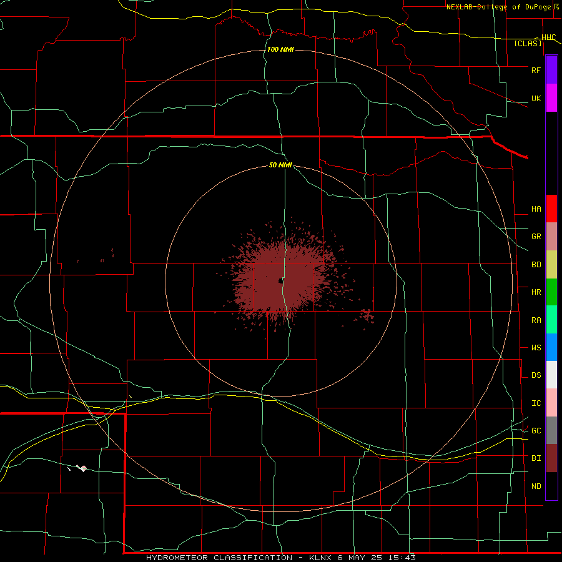Click the black ND legend swatch
562x562 pixels.
pyautogui.click(x=551, y=486)
